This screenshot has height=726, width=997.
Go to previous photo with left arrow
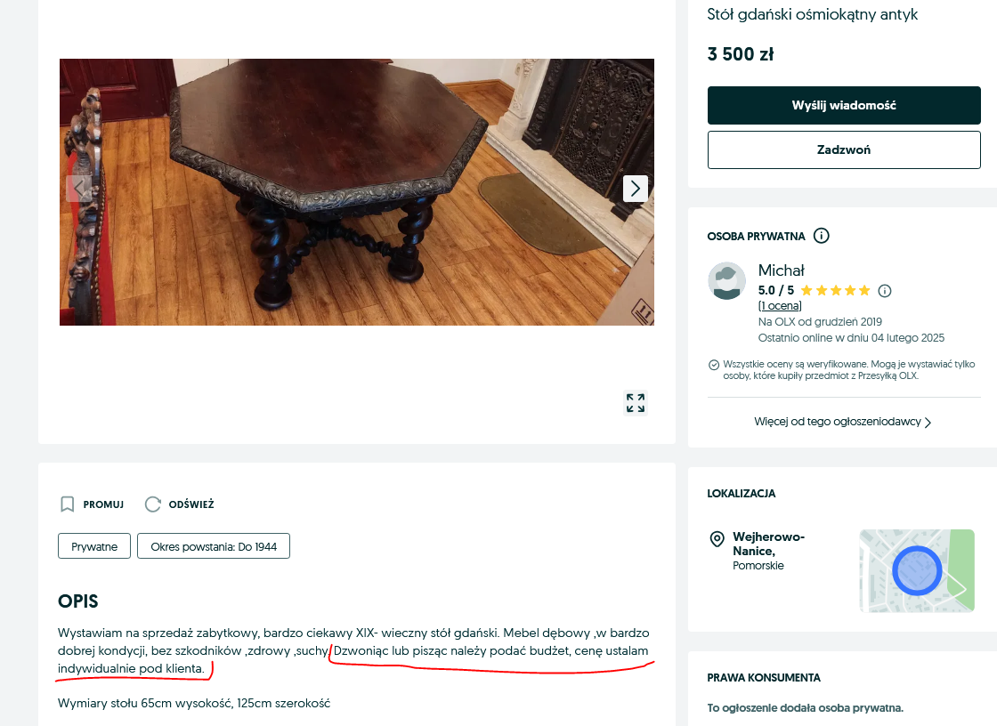pyautogui.click(x=79, y=189)
